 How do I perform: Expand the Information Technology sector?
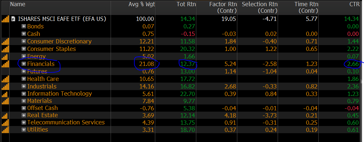(23, 94)
